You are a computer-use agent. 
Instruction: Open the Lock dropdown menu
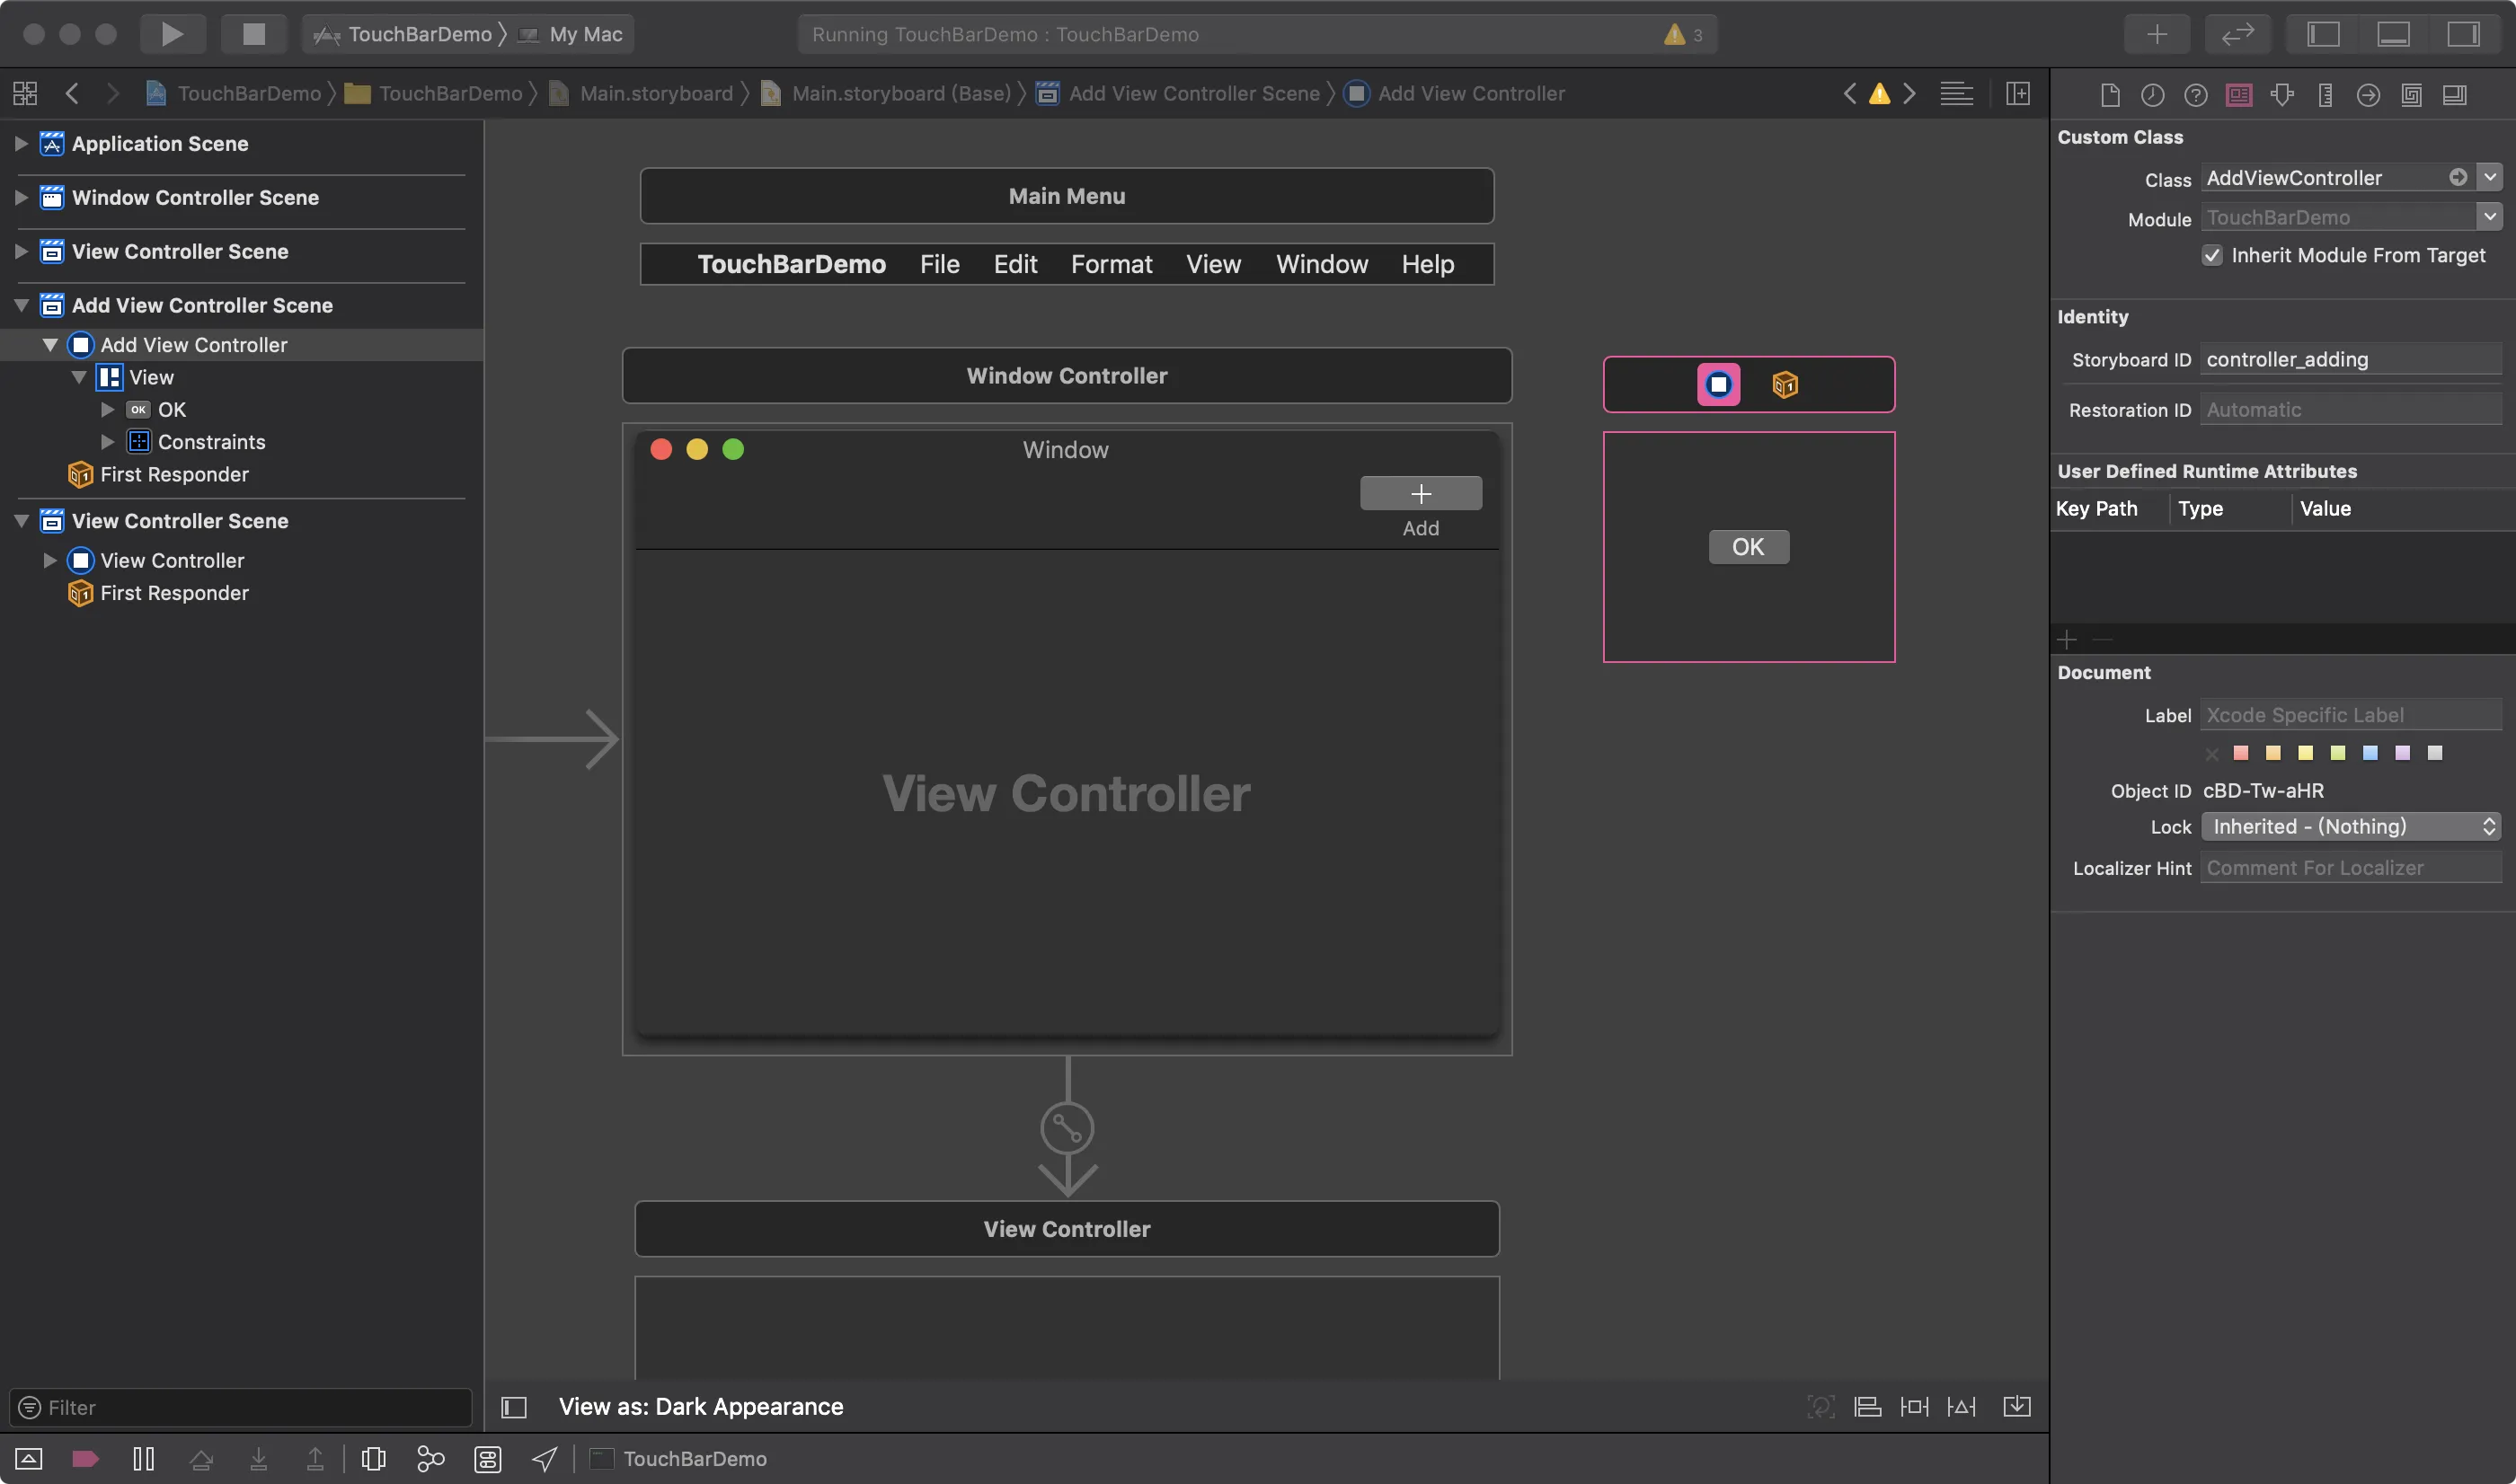pyautogui.click(x=2350, y=827)
